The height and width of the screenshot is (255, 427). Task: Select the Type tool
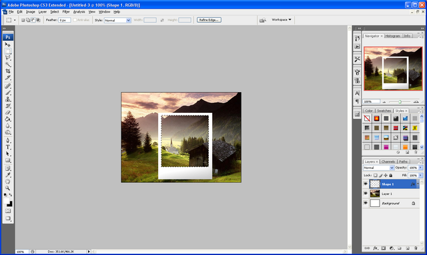pos(7,147)
